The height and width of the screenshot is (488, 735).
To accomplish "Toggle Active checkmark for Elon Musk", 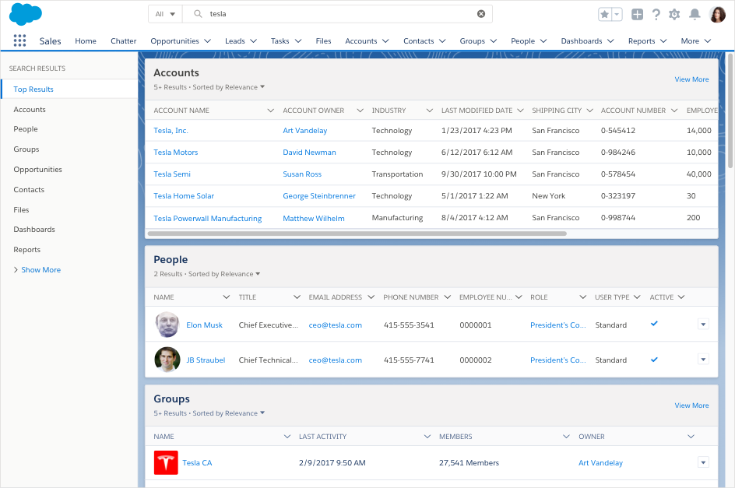I will [654, 325].
